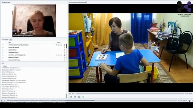Click the recording bar's volume icon

coord(5,101)
